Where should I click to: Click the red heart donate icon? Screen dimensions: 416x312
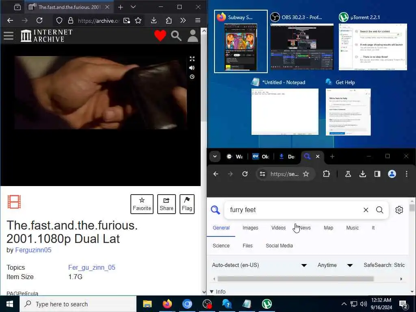pos(160,36)
